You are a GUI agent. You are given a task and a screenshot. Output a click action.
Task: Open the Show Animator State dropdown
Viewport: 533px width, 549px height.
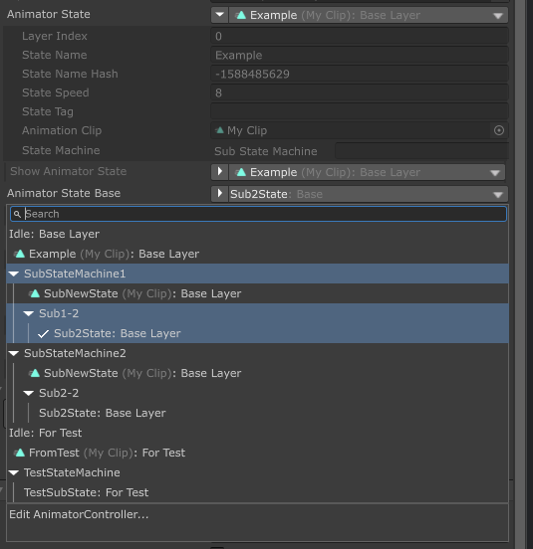pyautogui.click(x=367, y=172)
